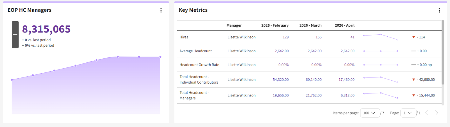Expand the Items per page dropdown
The width and height of the screenshot is (450, 127).
[370, 113]
